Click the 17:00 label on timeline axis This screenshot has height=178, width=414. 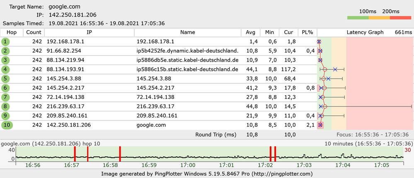click(x=189, y=166)
